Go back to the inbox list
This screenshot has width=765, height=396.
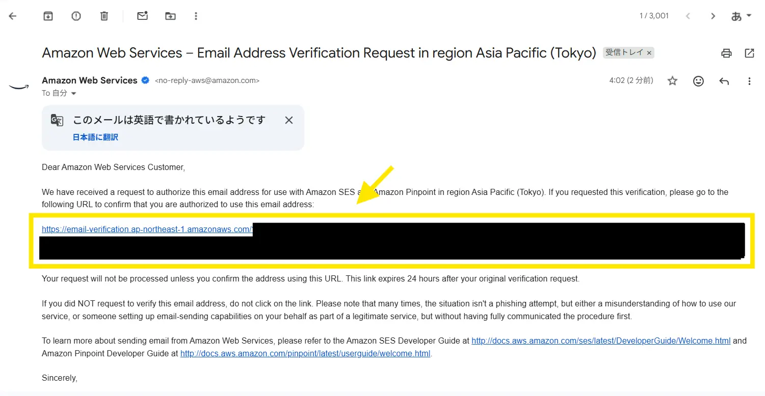(13, 16)
